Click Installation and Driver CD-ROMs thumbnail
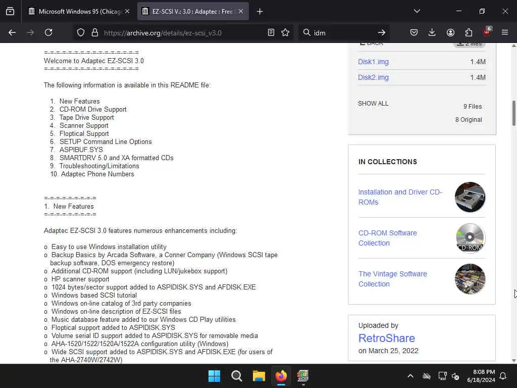Screen dimensions: 517x388 pyautogui.click(x=470, y=197)
